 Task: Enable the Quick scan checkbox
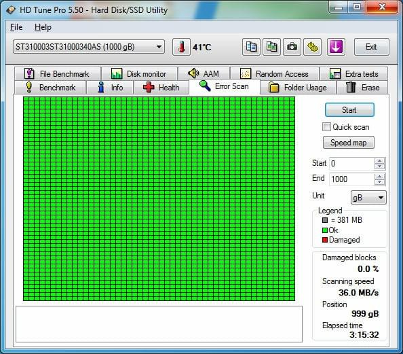[x=326, y=127]
